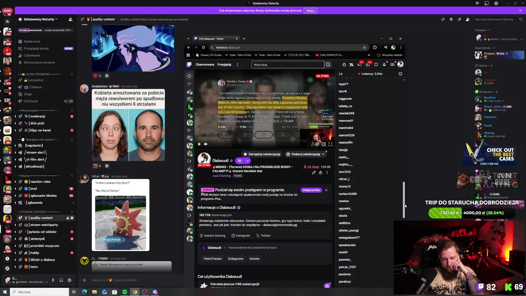Open Instagram link on channel info
Screen dimensions: 526x296
(x=241, y=236)
